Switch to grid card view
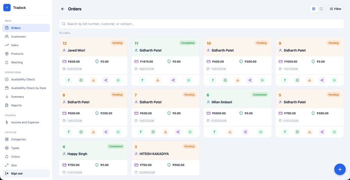Image resolution: width=350 pixels, height=180 pixels. [314, 9]
